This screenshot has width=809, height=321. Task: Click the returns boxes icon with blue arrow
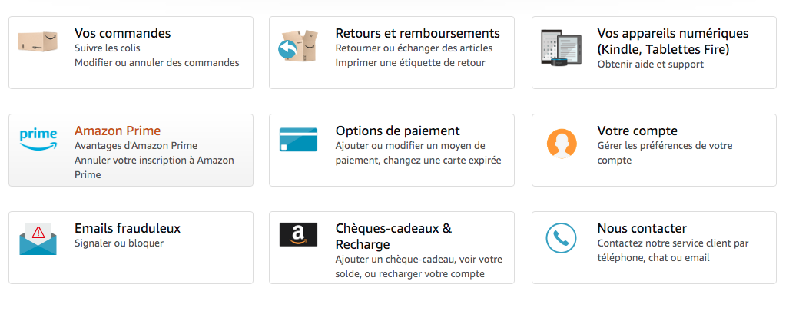click(x=298, y=46)
